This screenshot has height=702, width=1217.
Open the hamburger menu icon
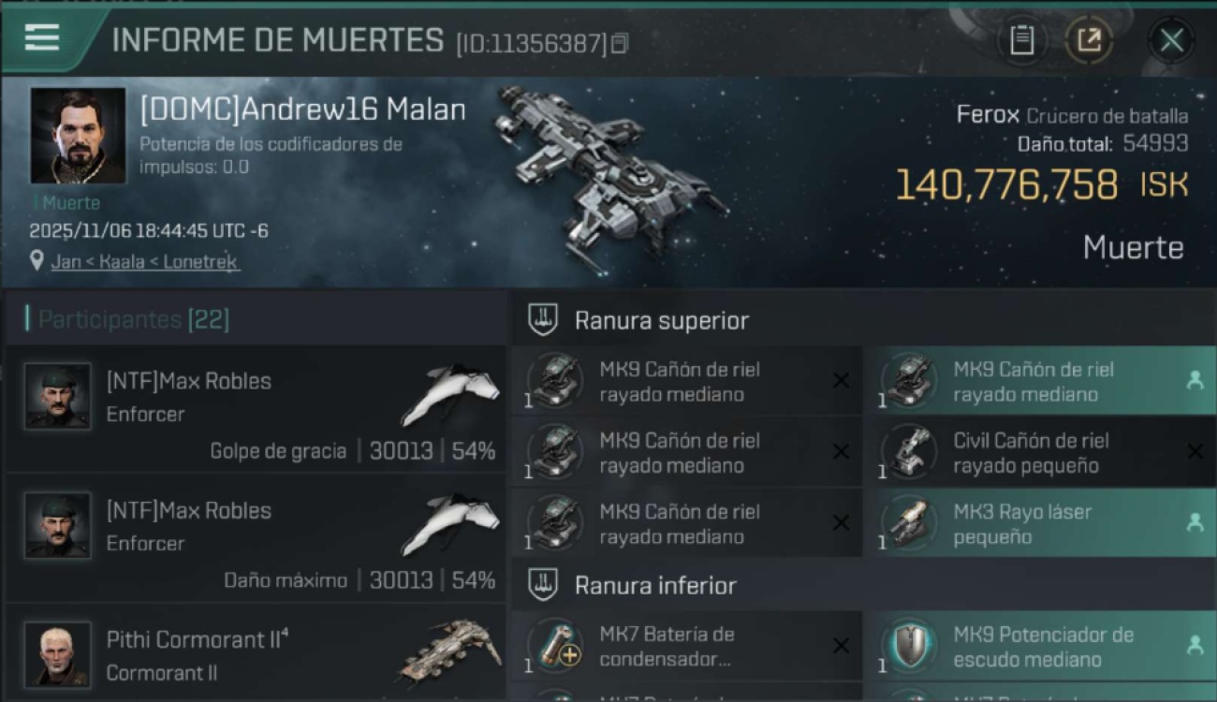42,37
